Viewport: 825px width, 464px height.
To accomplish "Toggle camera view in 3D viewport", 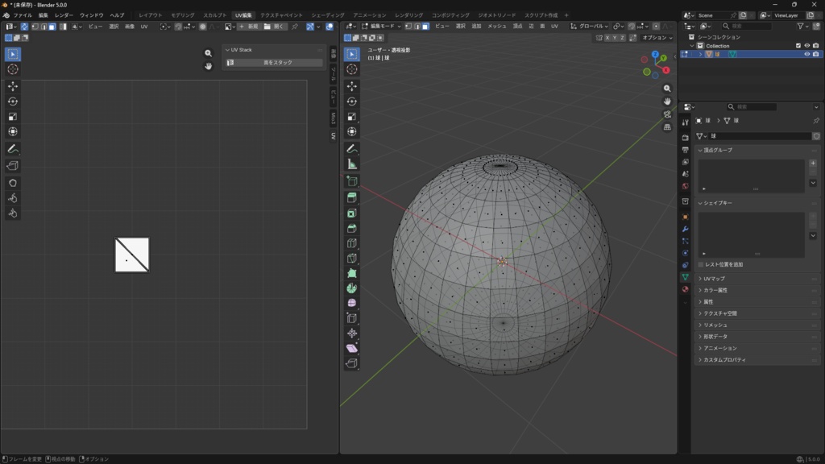I will 667,114.
